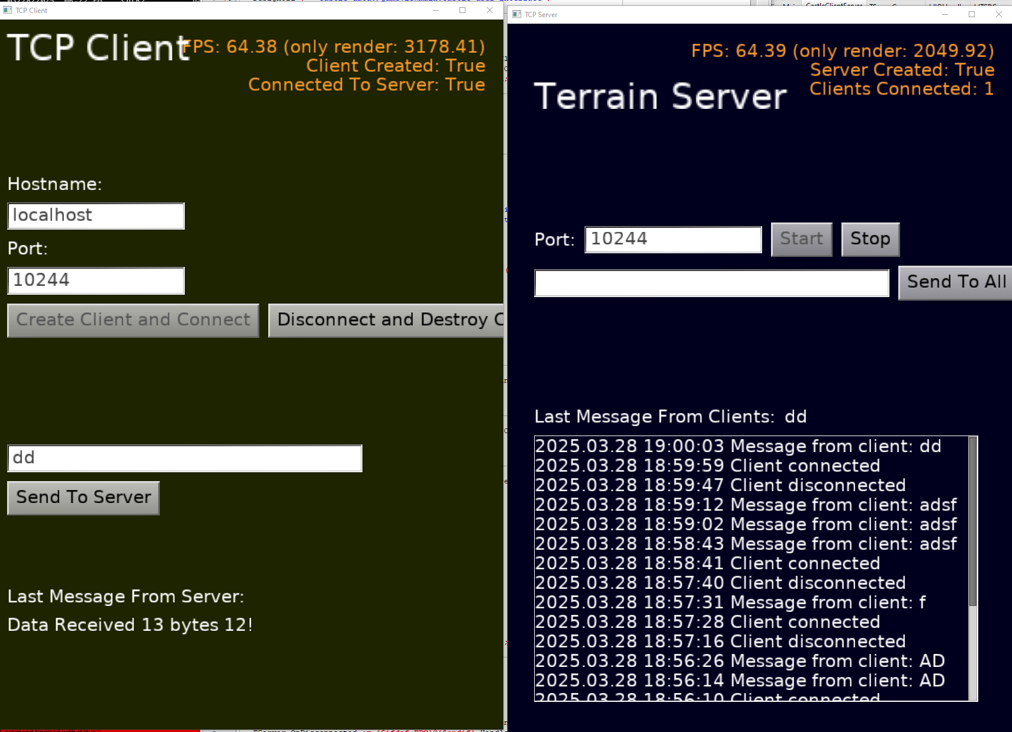
Task: Click the TCP Client window title icon
Action: [x=8, y=10]
